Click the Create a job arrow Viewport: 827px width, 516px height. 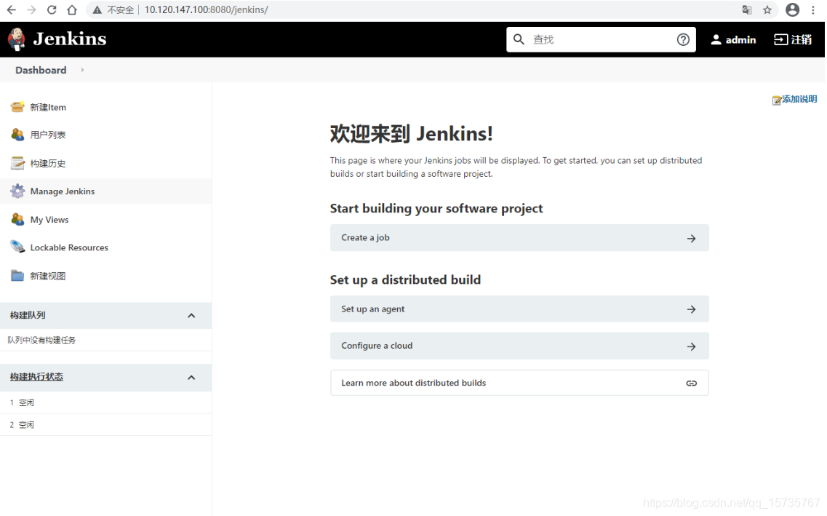pyautogui.click(x=691, y=239)
